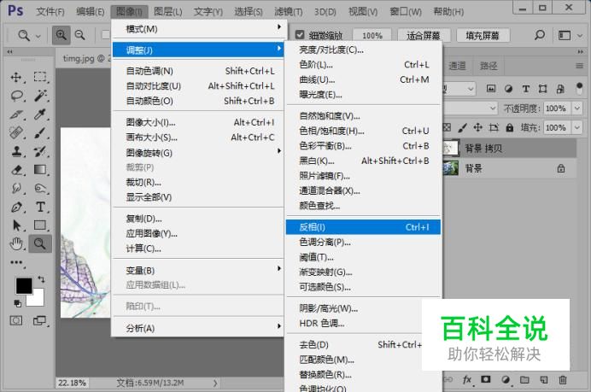This screenshot has height=392, width=591.
Task: Toggle adjustment layer filter icon
Action: pos(508,89)
